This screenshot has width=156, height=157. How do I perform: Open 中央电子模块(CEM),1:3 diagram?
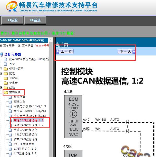pyautogui.click(x=30, y=106)
